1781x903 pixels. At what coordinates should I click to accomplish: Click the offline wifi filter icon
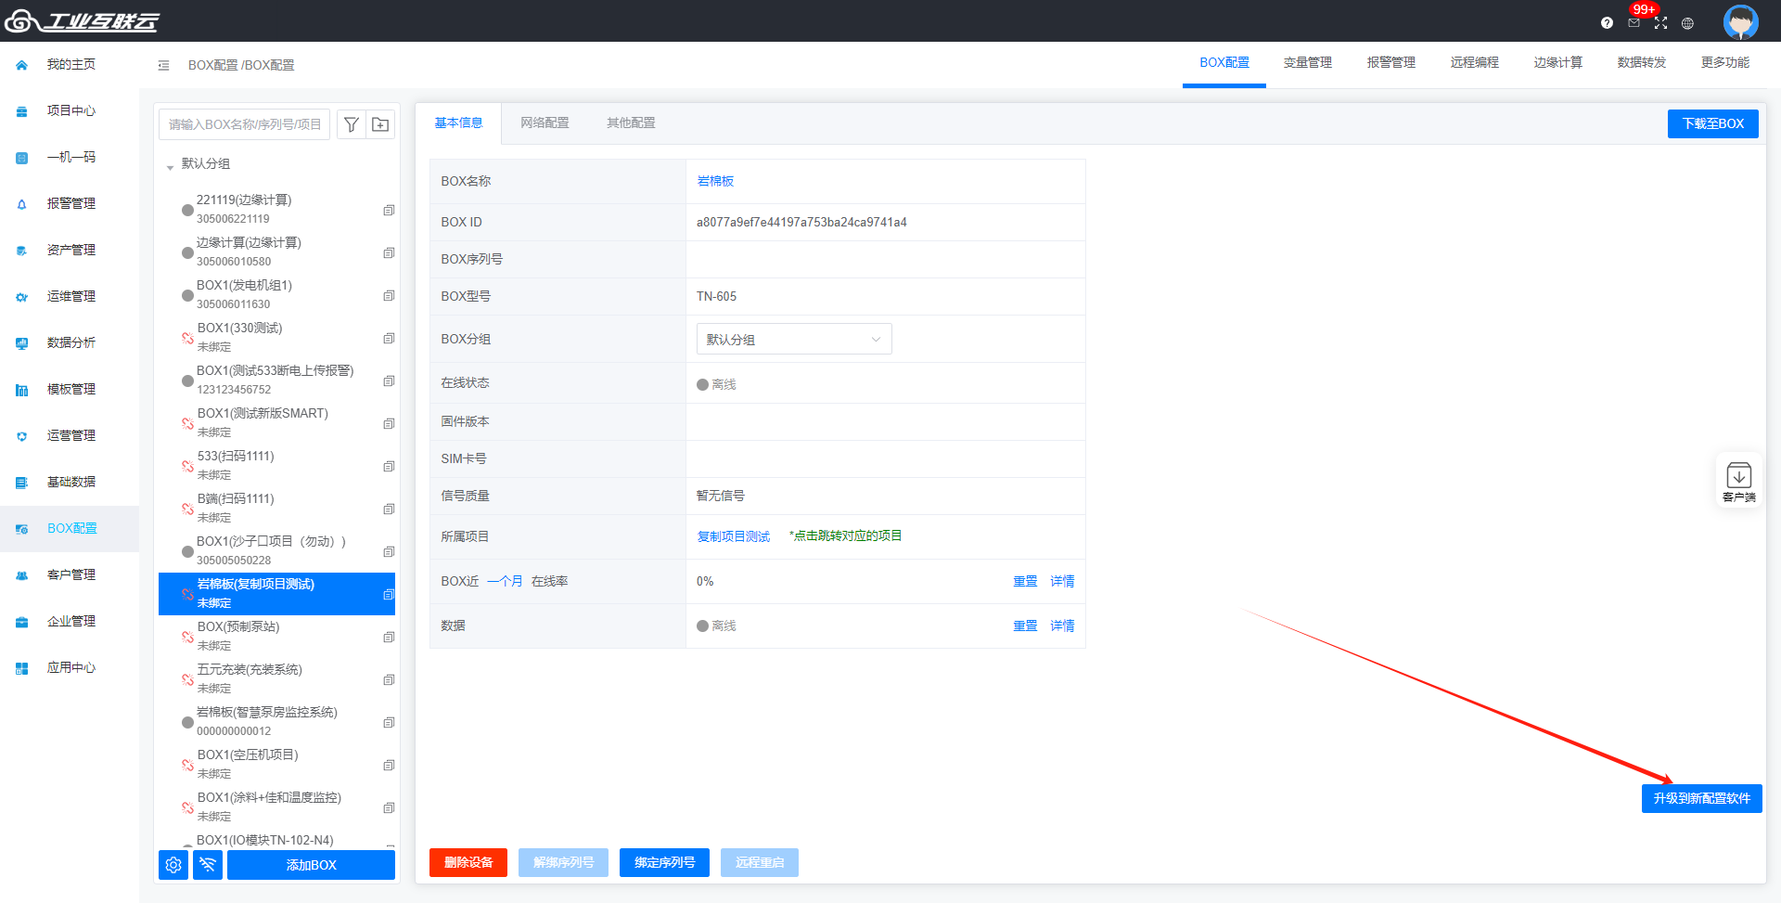pos(208,865)
